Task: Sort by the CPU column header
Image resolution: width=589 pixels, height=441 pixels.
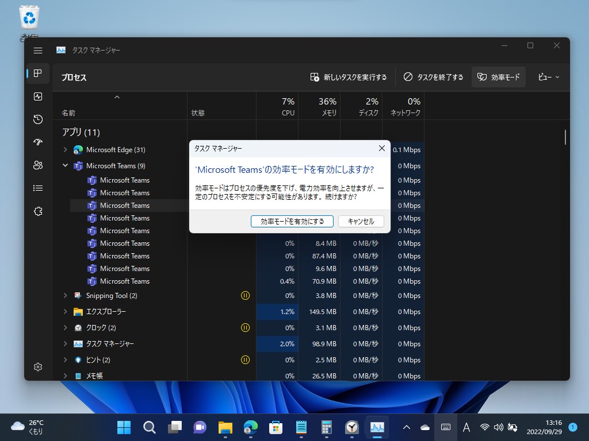Action: pyautogui.click(x=277, y=106)
